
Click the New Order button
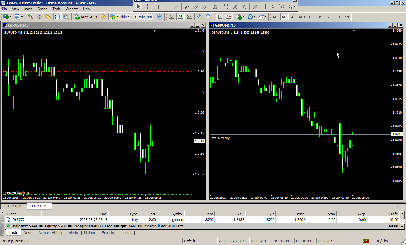(x=86, y=17)
